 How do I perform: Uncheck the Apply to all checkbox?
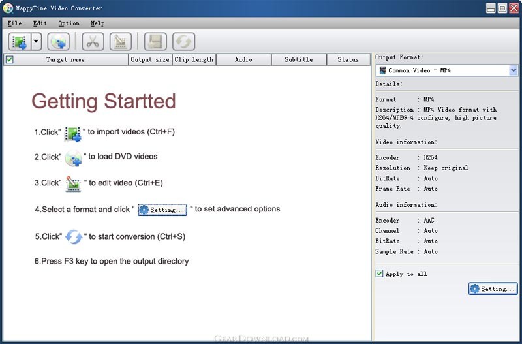coord(379,274)
